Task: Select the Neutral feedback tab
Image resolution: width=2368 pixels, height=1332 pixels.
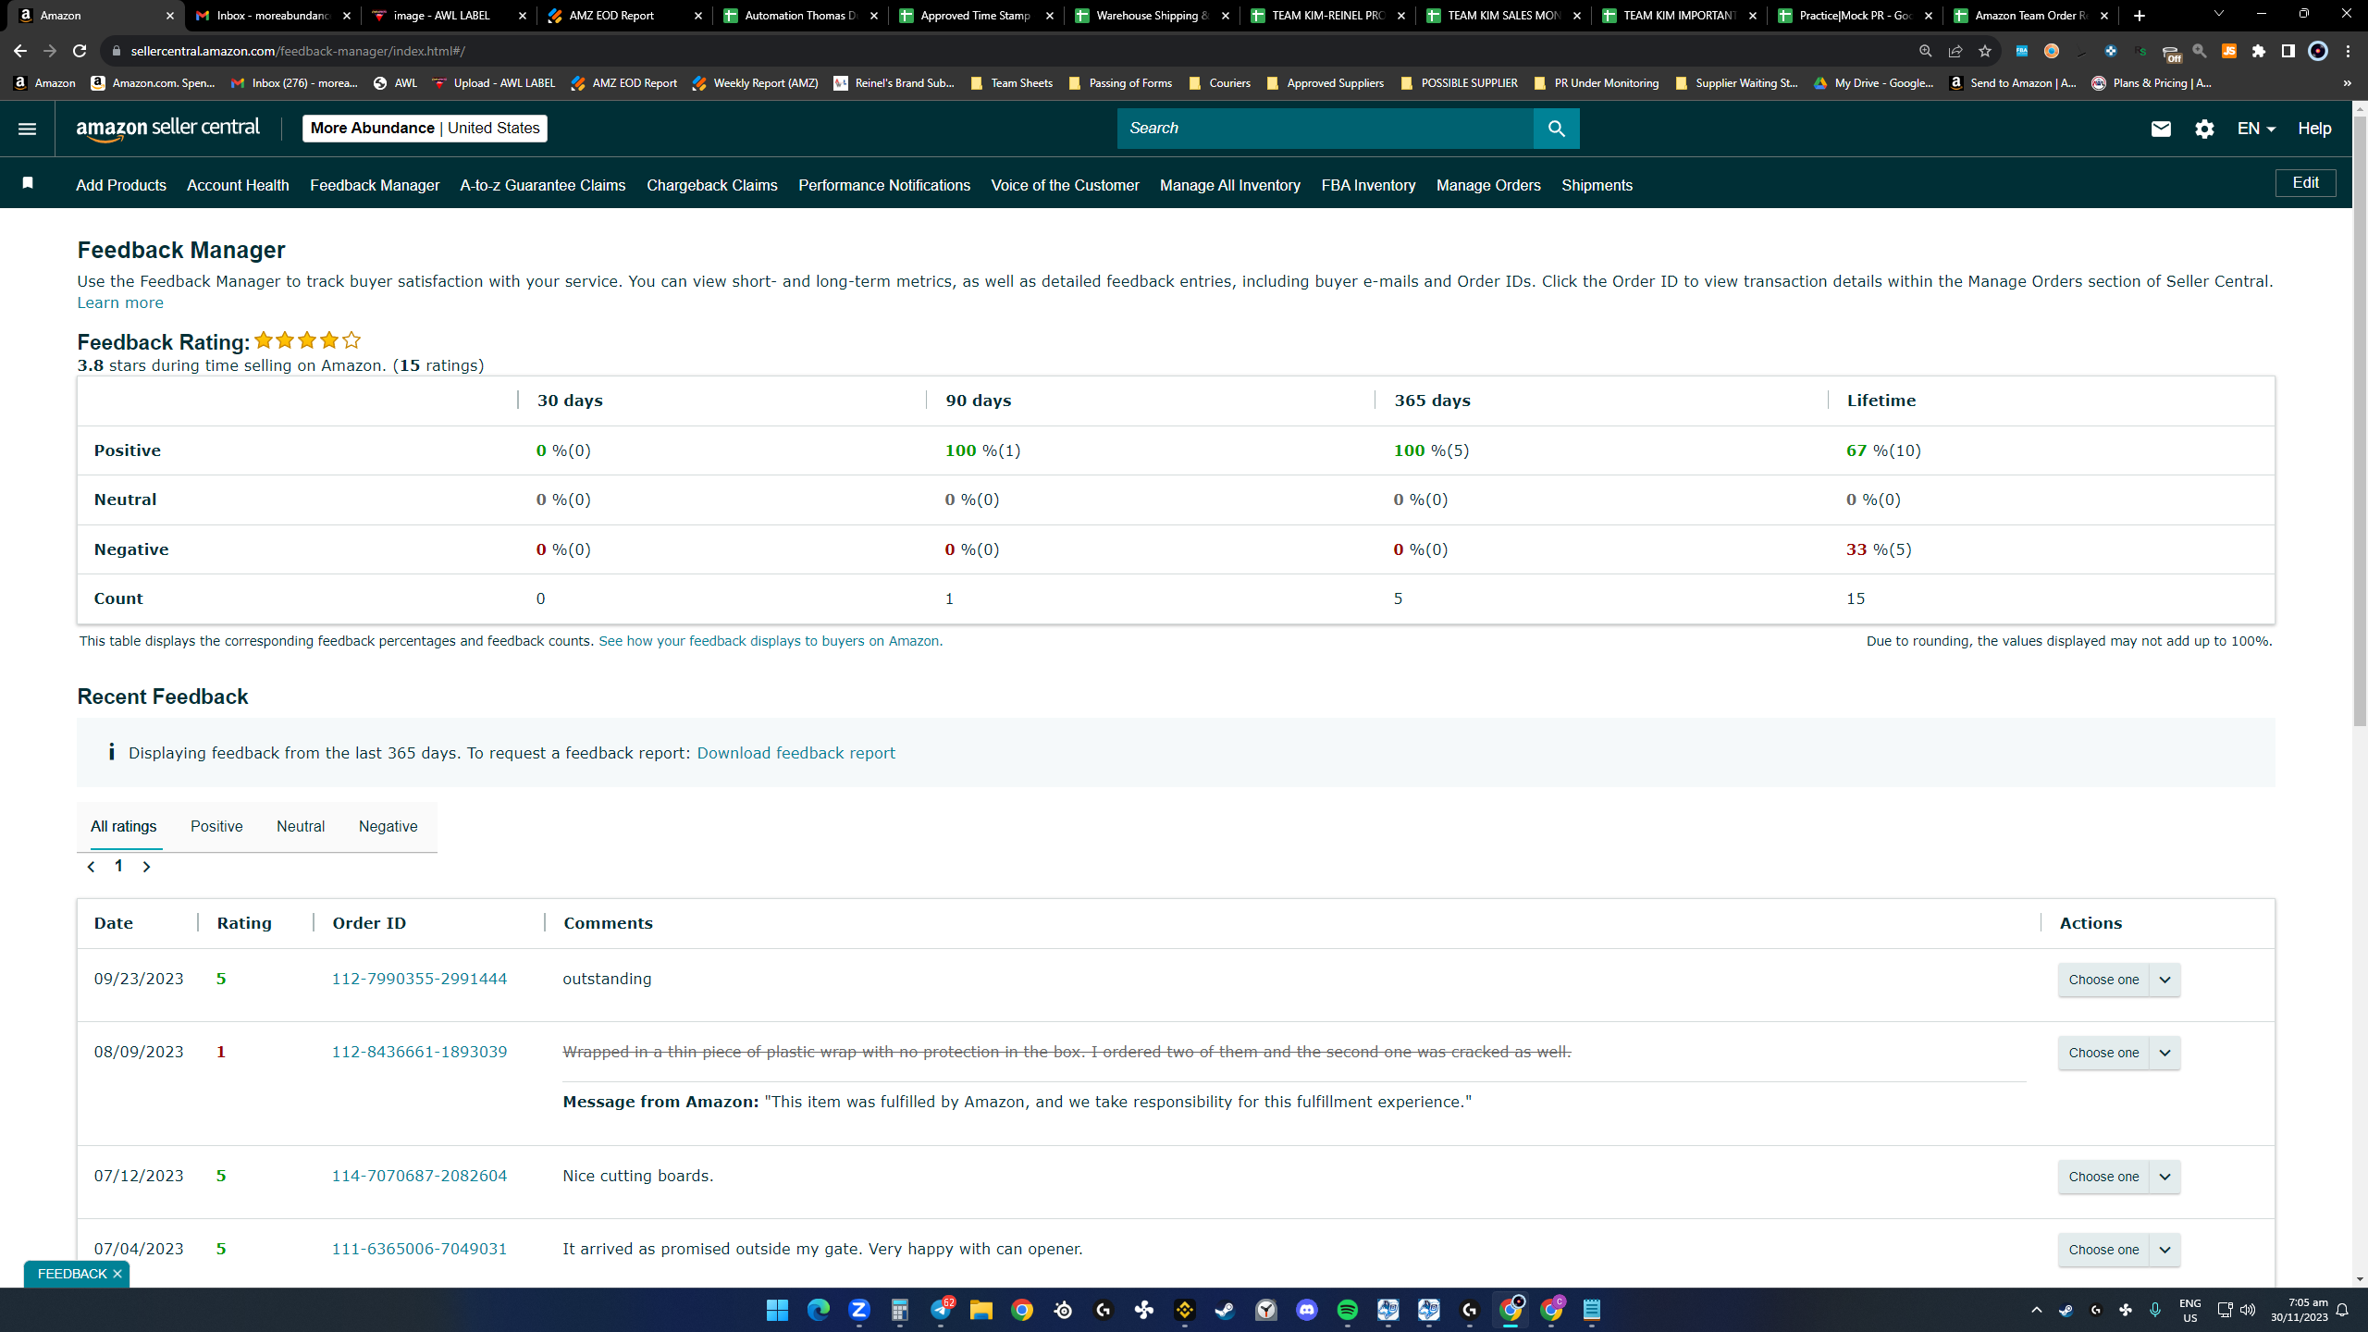Action: click(x=301, y=826)
